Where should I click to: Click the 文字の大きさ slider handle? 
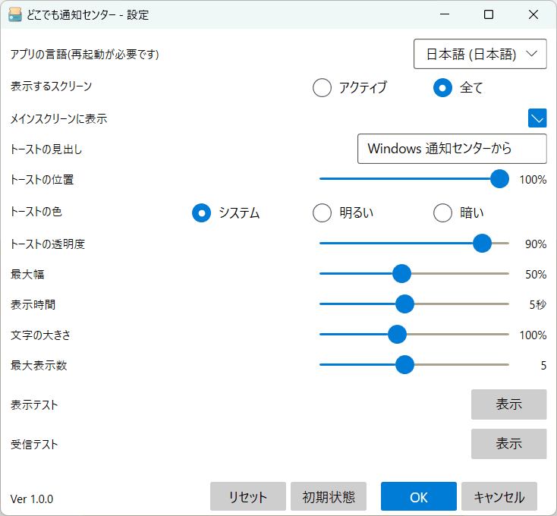click(x=397, y=334)
